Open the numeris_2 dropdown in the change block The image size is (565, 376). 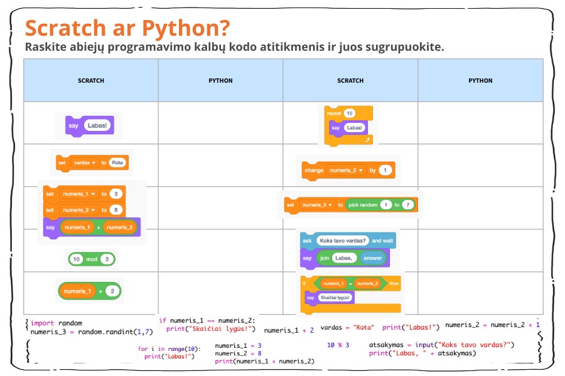tap(346, 170)
